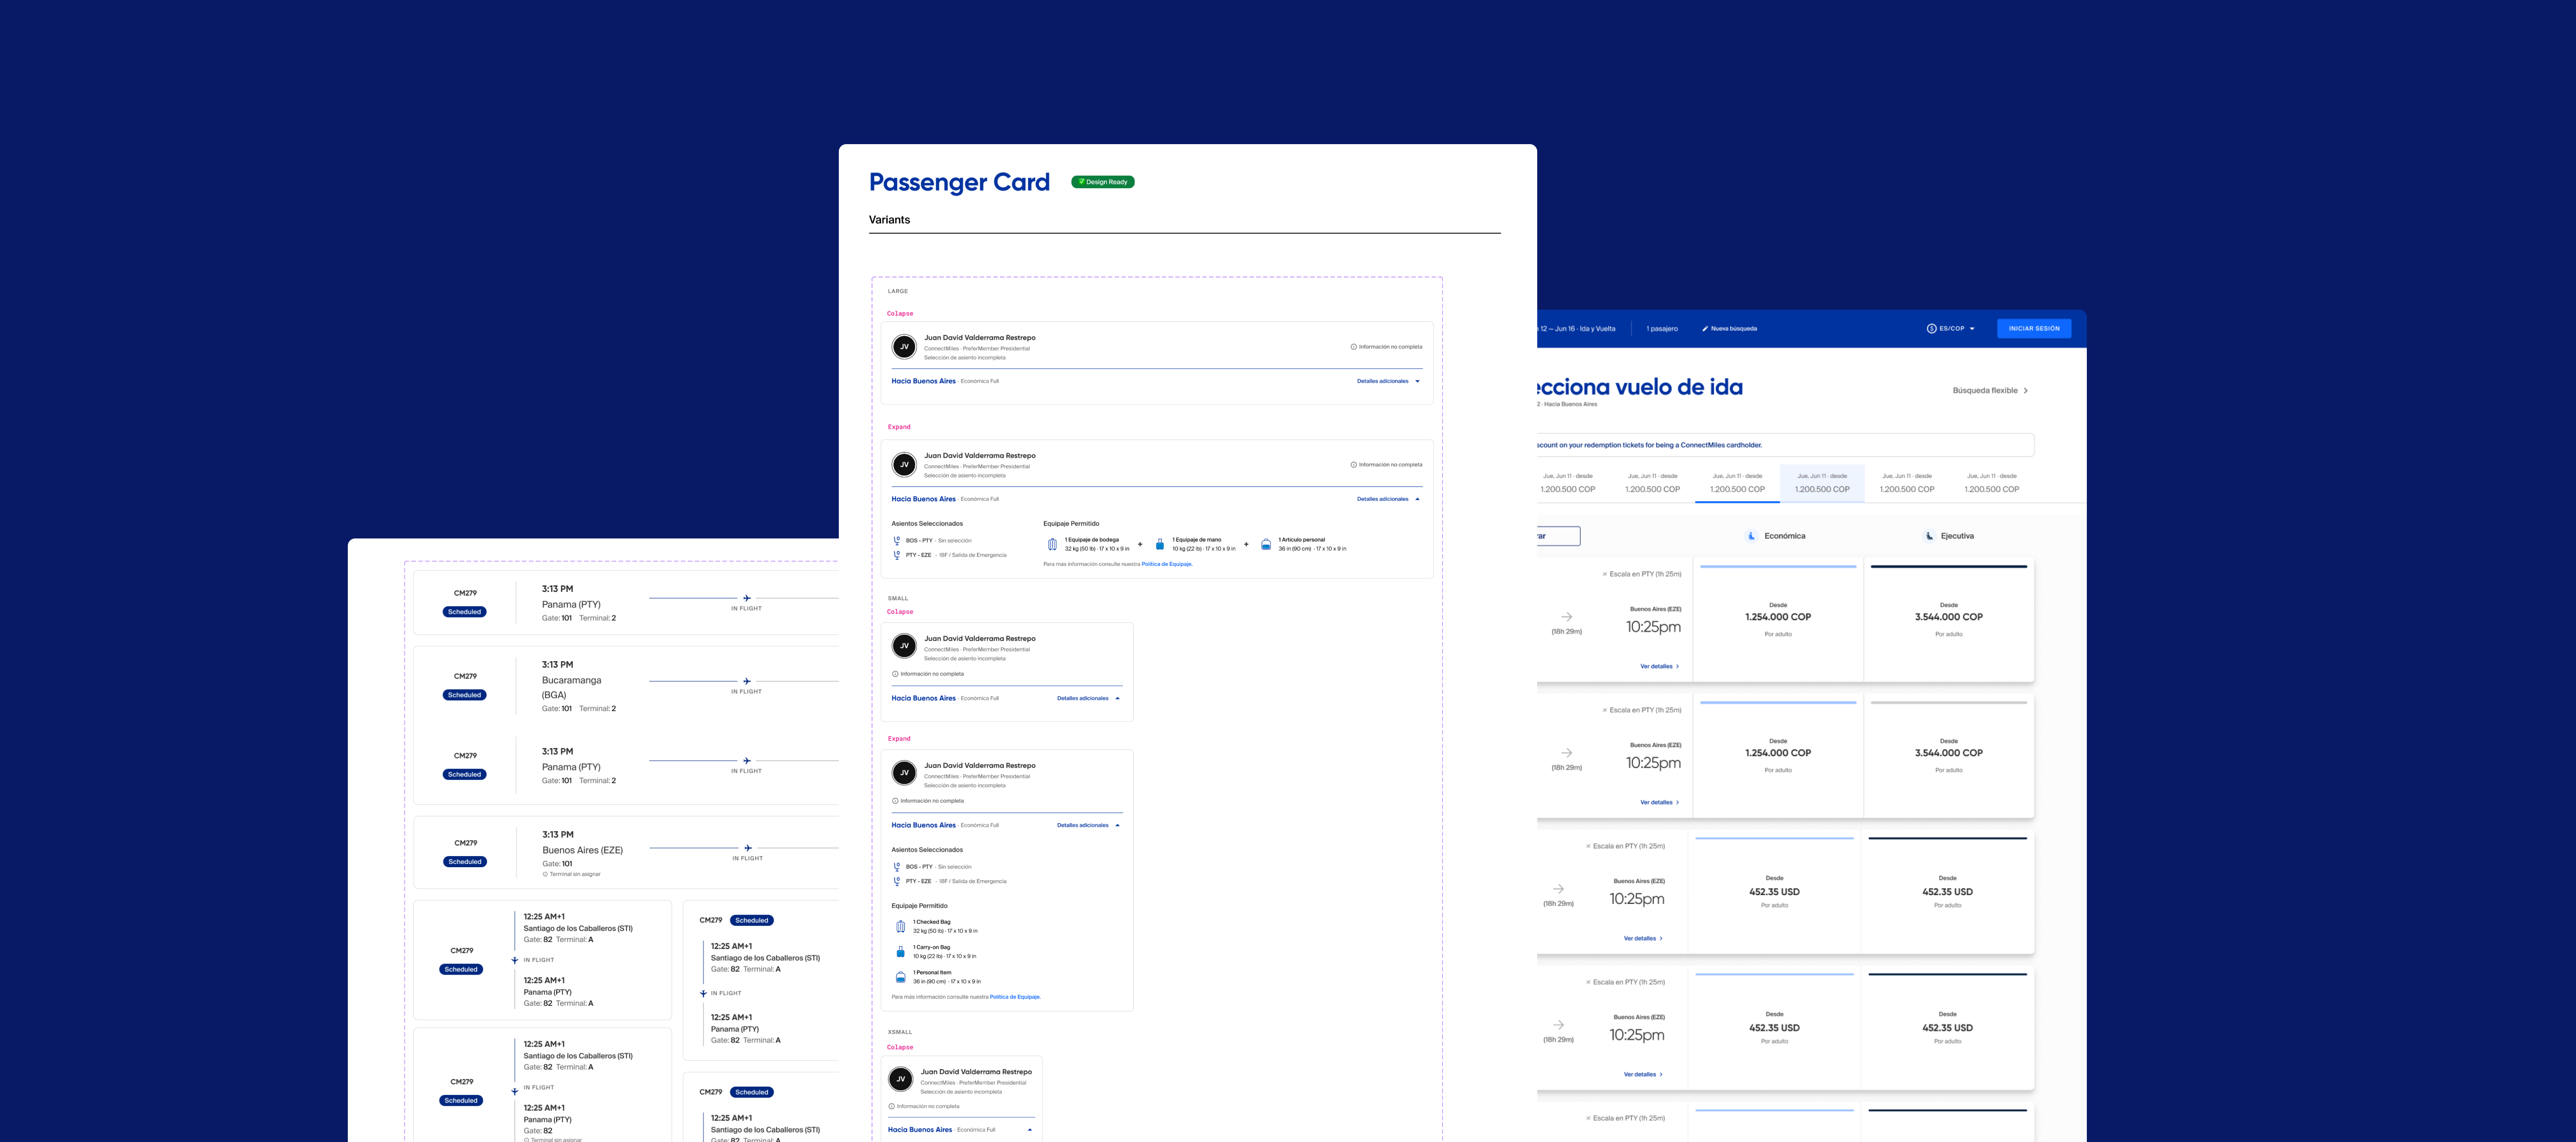Click Hacia Buenos Aires in the LARGE Colapse card

click(924, 381)
